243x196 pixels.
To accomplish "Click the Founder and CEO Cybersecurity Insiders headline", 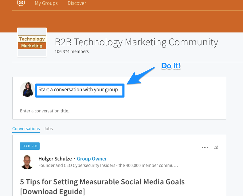I will [x=108, y=165].
